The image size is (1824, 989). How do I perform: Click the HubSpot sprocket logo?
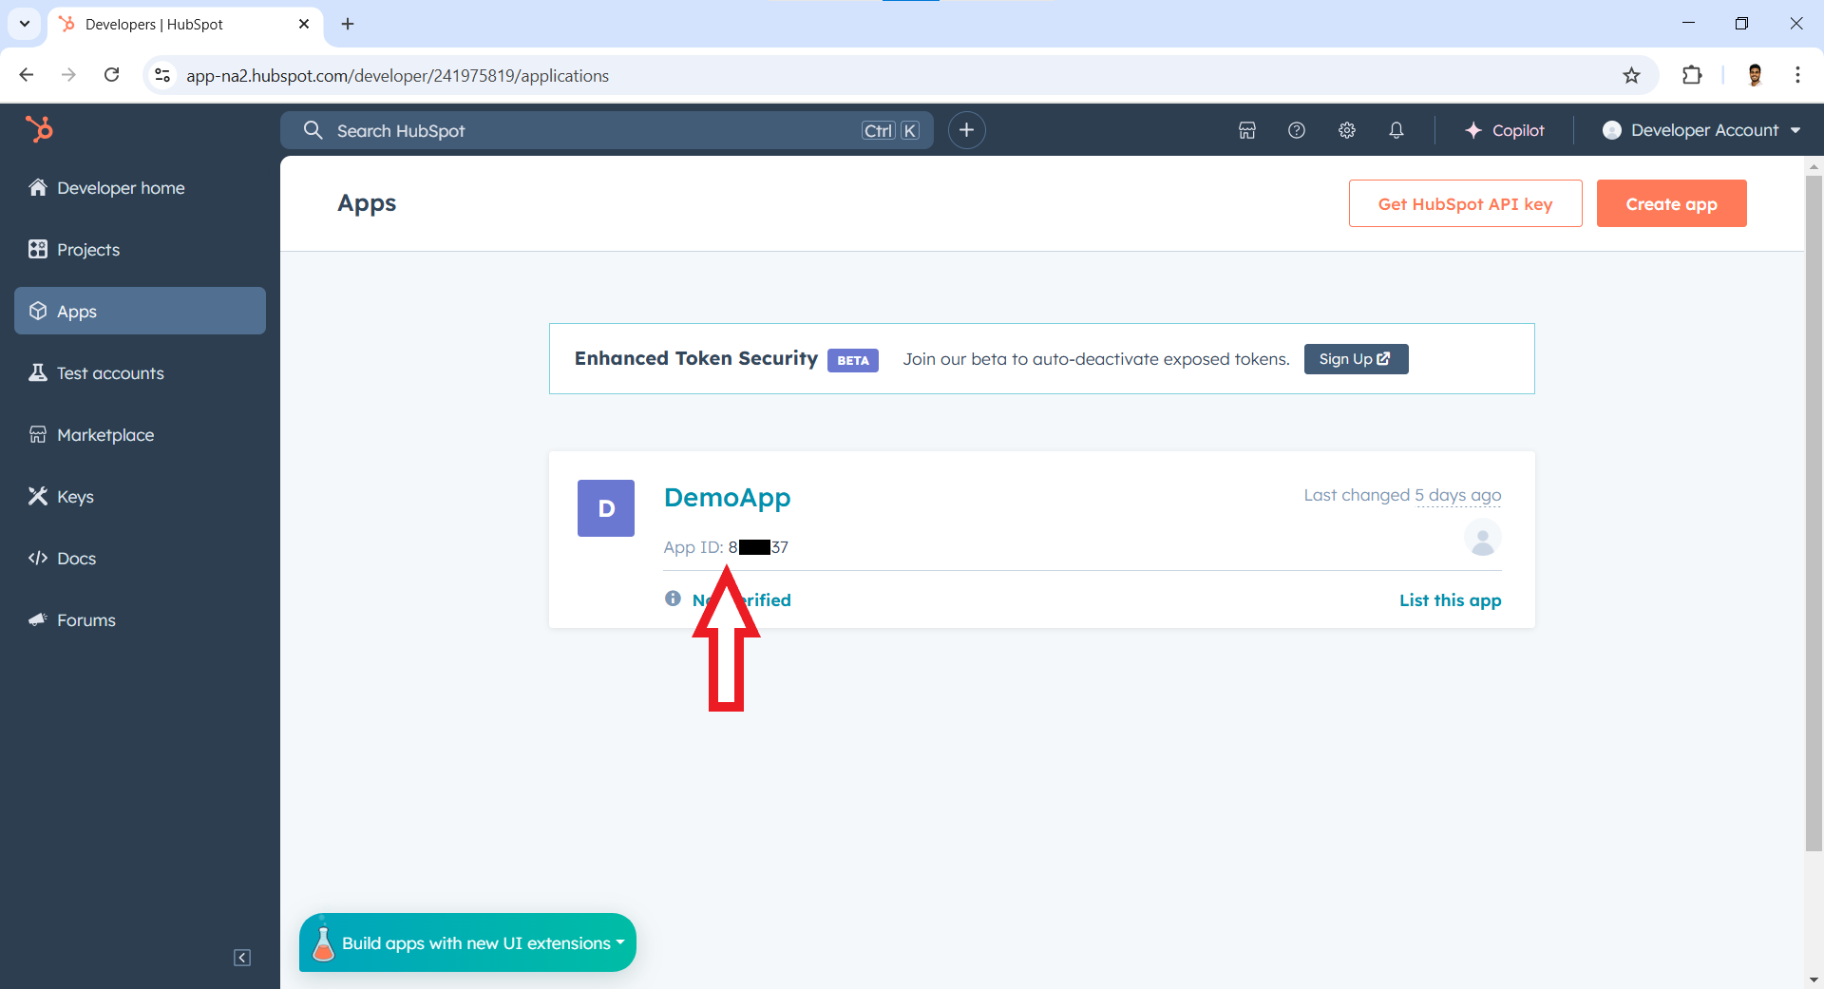(x=39, y=128)
